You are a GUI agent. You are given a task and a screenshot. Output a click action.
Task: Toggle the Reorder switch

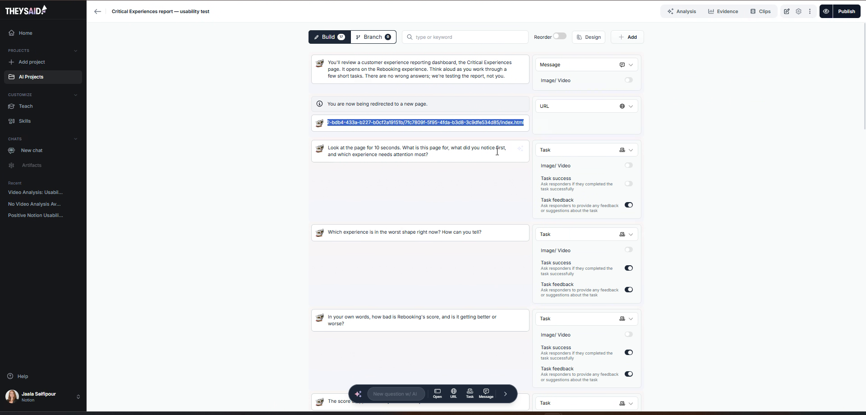click(x=560, y=36)
